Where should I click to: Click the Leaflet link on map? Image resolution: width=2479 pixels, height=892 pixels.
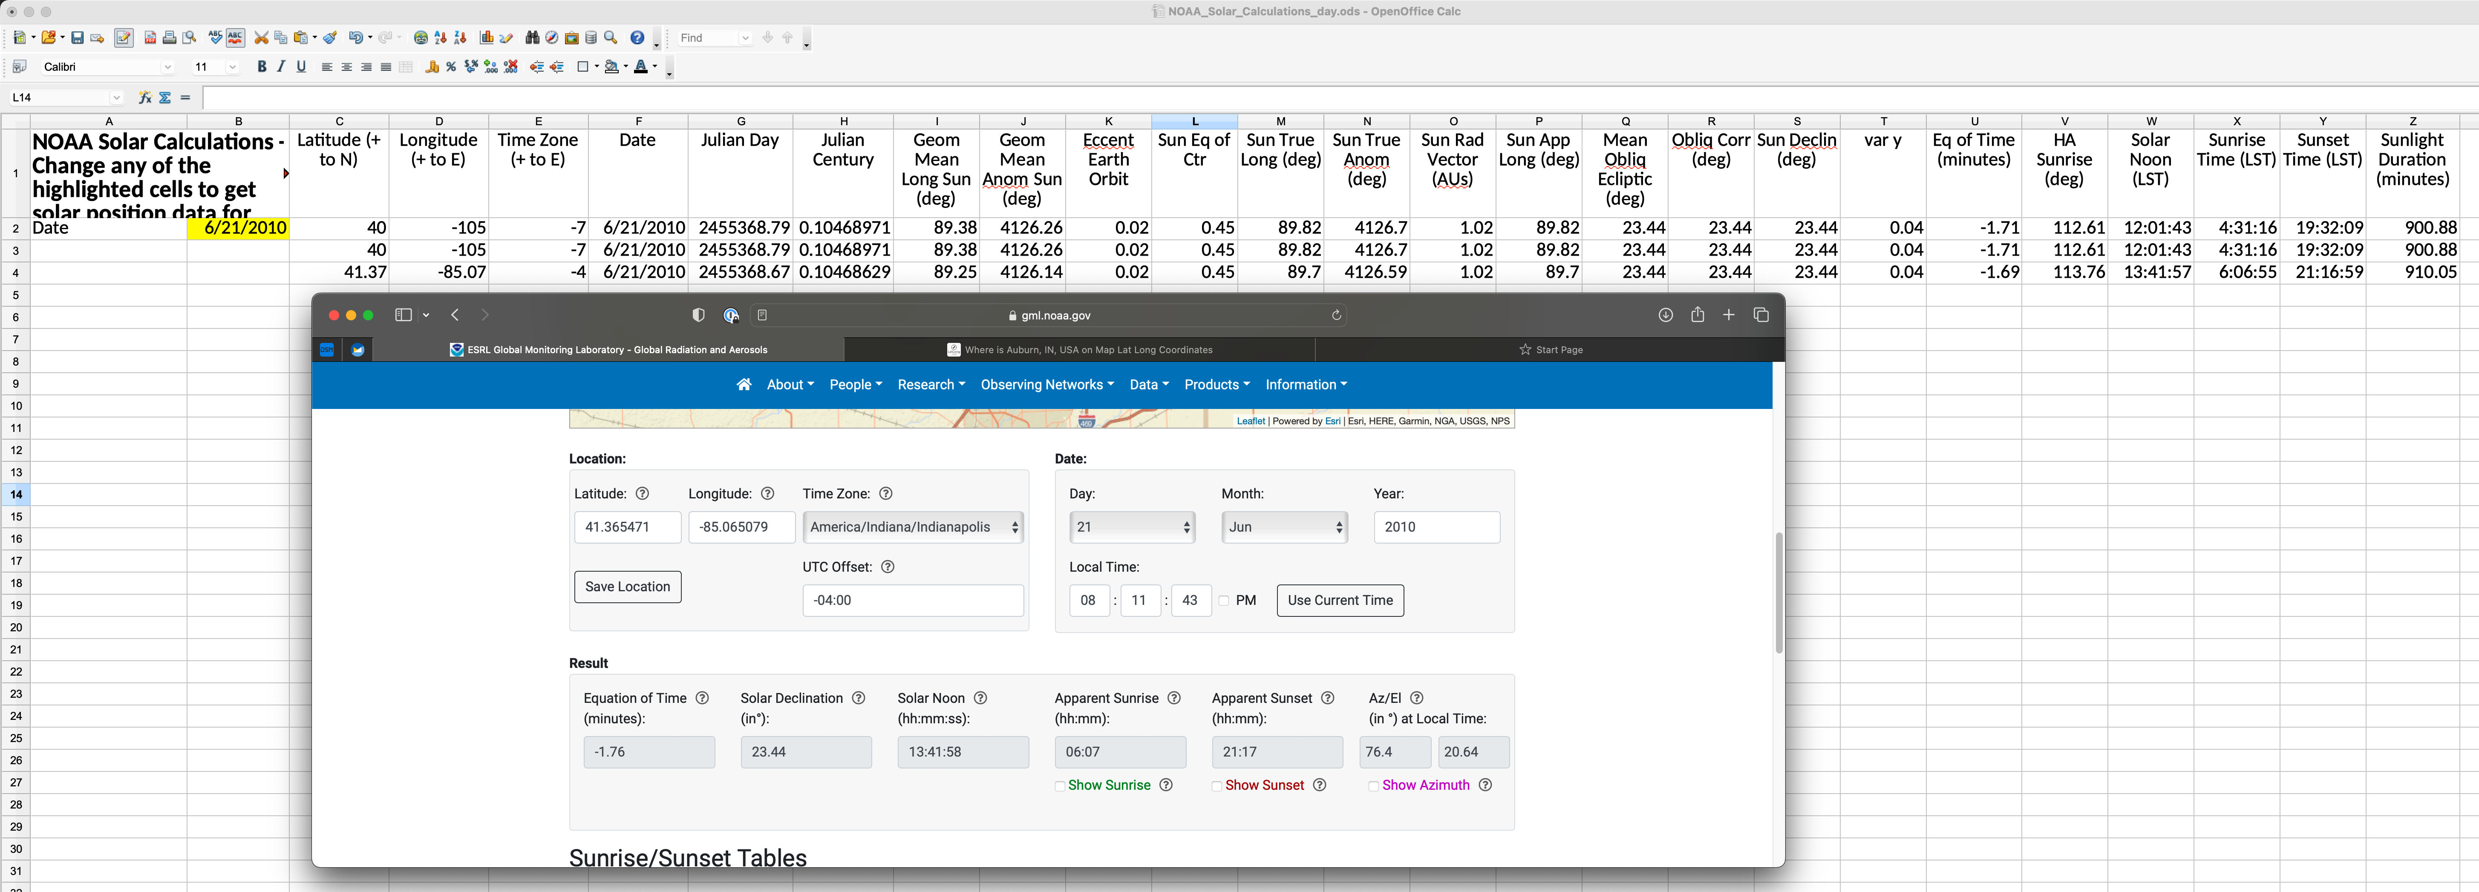coord(1250,420)
